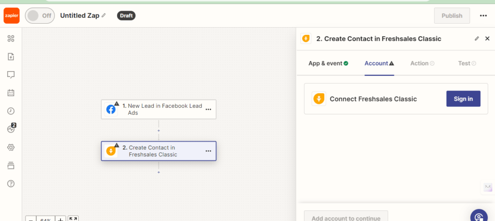Toggle the Zap On/Off switch
This screenshot has height=221, width=495.
pos(40,16)
